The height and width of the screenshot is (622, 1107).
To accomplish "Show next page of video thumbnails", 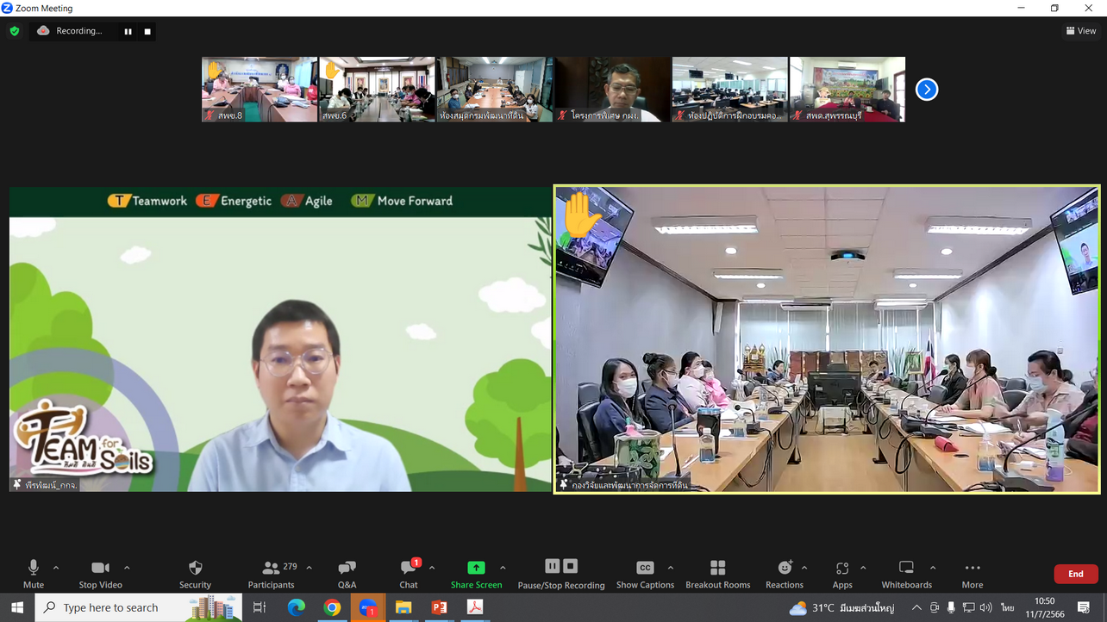I will (926, 90).
